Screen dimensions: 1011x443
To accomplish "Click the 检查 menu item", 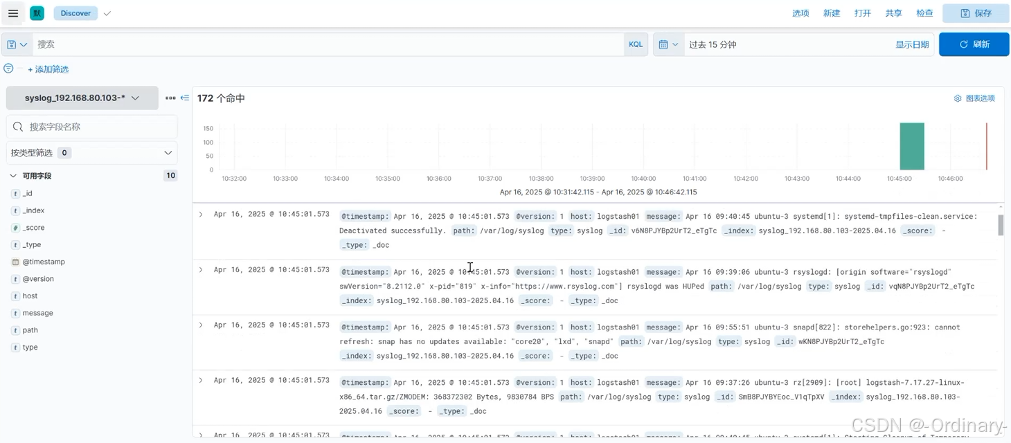I will click(x=924, y=13).
